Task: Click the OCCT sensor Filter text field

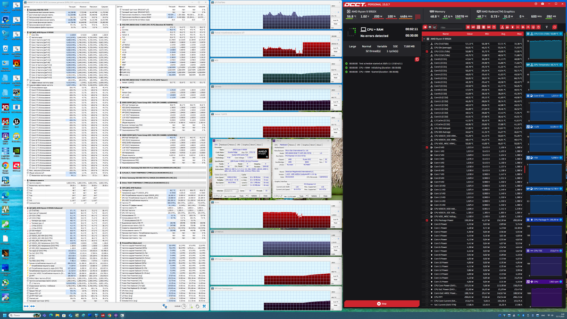Action: point(451,27)
